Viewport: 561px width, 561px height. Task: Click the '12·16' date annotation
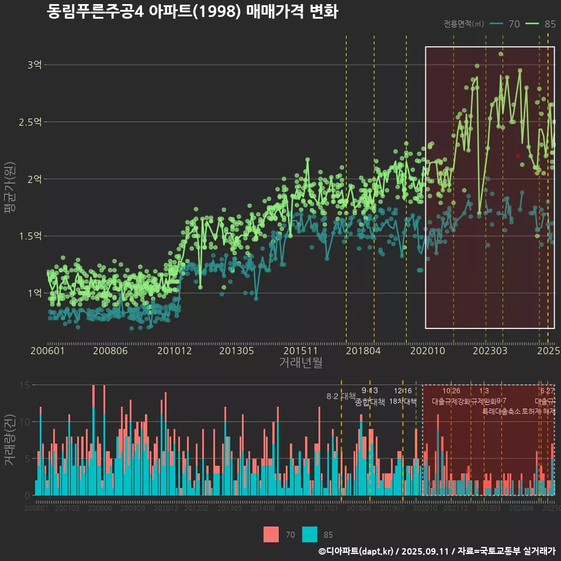[x=403, y=391]
